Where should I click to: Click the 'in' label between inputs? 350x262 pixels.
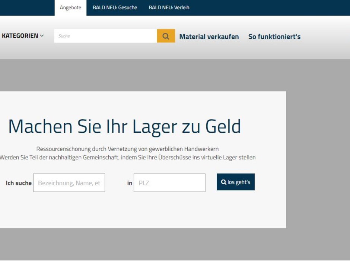[128, 182]
